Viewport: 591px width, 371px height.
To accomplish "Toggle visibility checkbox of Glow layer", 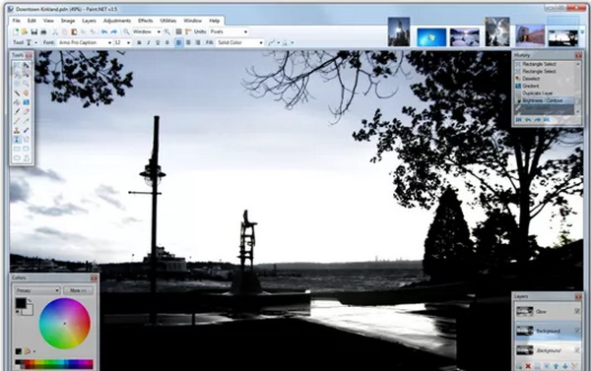I will coord(577,311).
